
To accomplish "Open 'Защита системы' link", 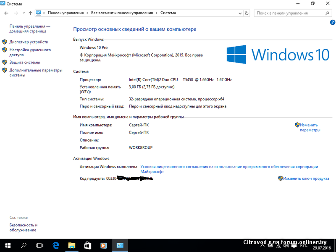I will (25, 62).
